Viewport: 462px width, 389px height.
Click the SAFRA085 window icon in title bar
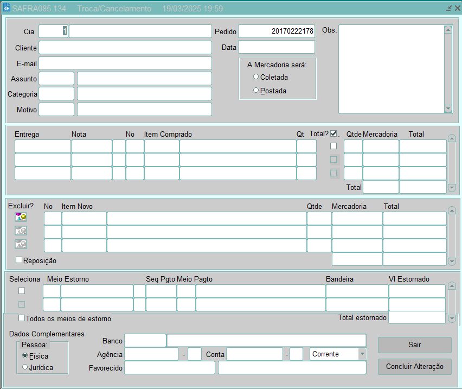(x=7, y=9)
